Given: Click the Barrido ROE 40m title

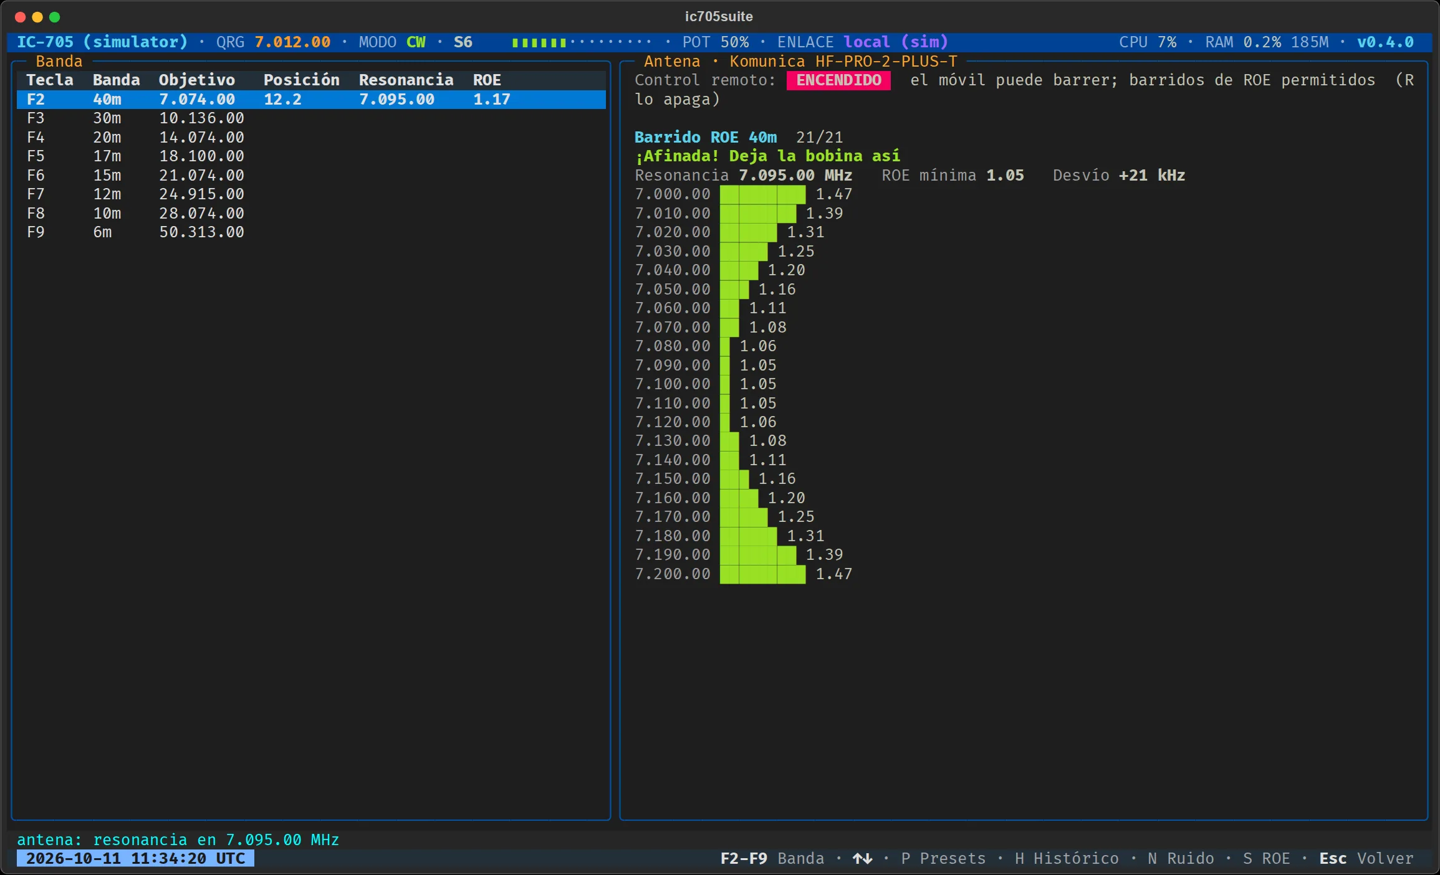Looking at the screenshot, I should tap(706, 137).
